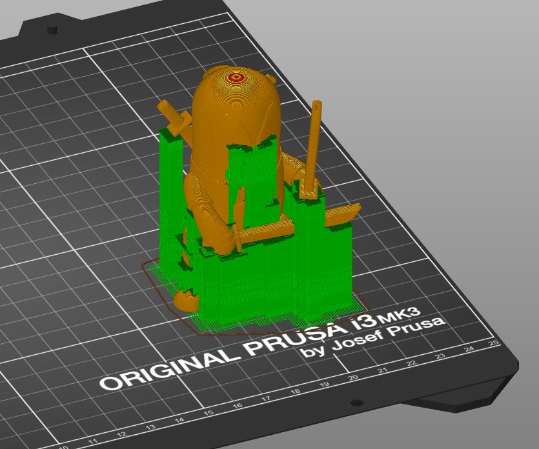Click the sword handle sticking out on the left
Image resolution: width=539 pixels, height=449 pixels.
174,118
